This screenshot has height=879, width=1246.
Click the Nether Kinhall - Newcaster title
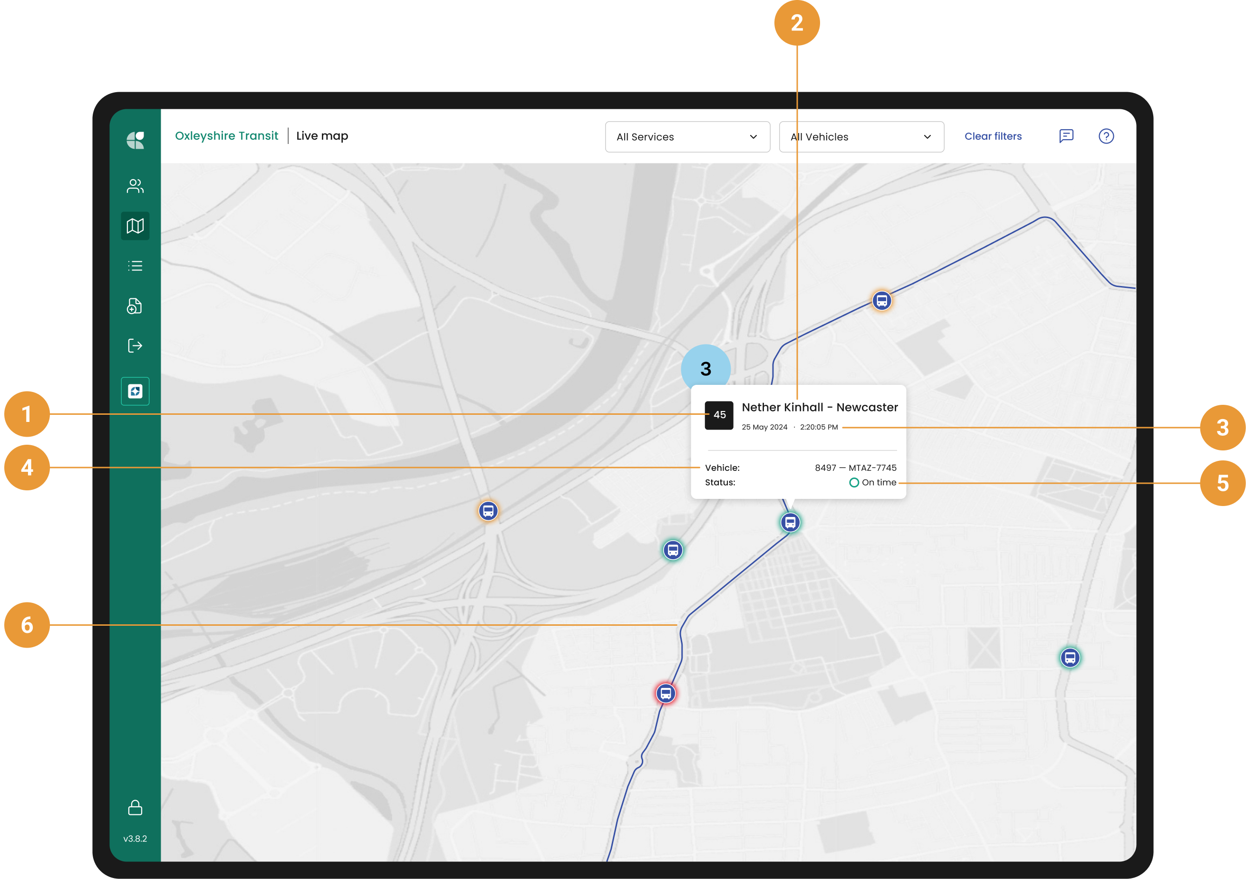[820, 407]
